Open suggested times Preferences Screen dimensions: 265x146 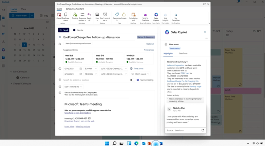point(149,50)
